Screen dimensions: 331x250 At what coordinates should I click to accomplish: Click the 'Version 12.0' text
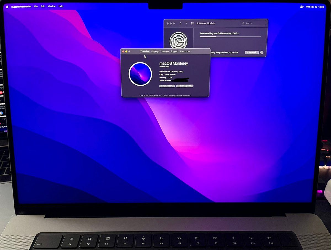point(164,67)
